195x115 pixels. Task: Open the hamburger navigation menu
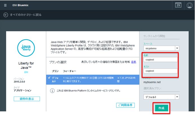tap(5, 5)
